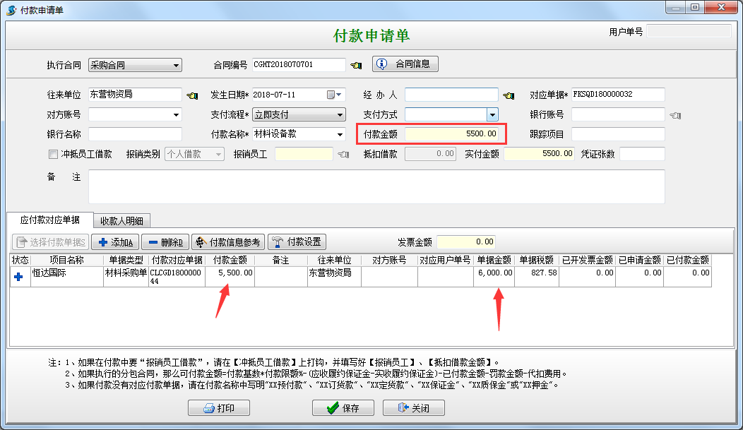743x430 pixels.
Task: Click the 单据类型 column header
Action: [x=126, y=260]
